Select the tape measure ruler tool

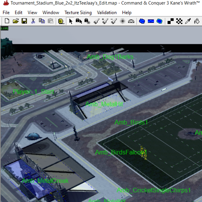point(61,21)
